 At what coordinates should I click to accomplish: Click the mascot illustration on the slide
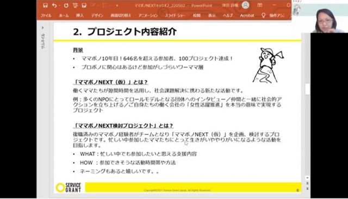(268, 65)
